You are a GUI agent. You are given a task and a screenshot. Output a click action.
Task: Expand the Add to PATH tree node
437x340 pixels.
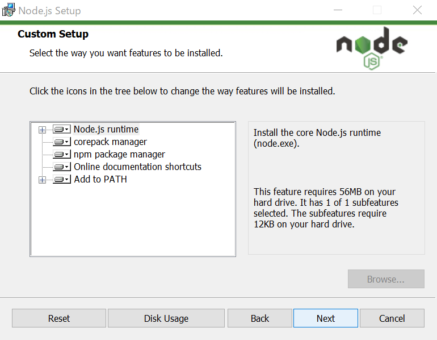click(x=42, y=180)
